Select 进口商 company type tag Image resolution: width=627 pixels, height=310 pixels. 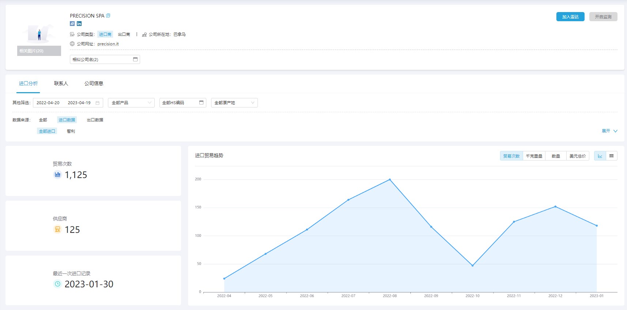tap(105, 34)
